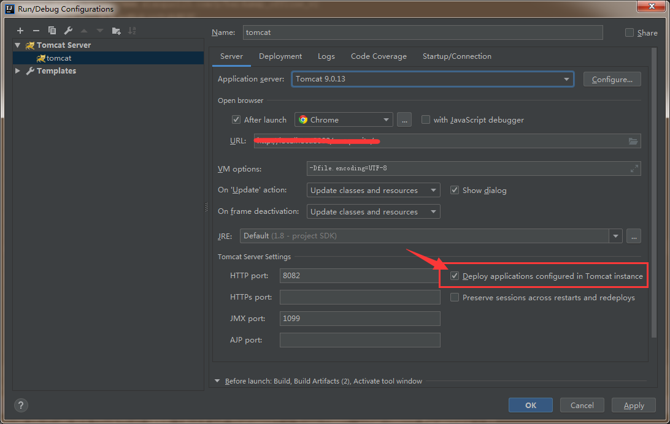Viewport: 670px width, 424px height.
Task: Click the HTTPs port field
Action: coord(360,297)
